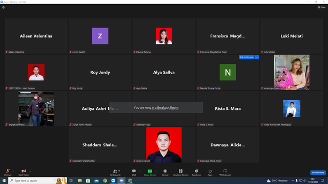328x184 pixels.
Task: Open the Participants panel
Action: [115, 172]
